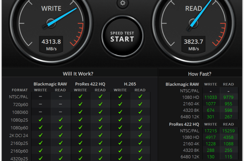The image size is (244, 161).
Task: Click H.265 write checkmark for 2160p25
Action: (120, 143)
